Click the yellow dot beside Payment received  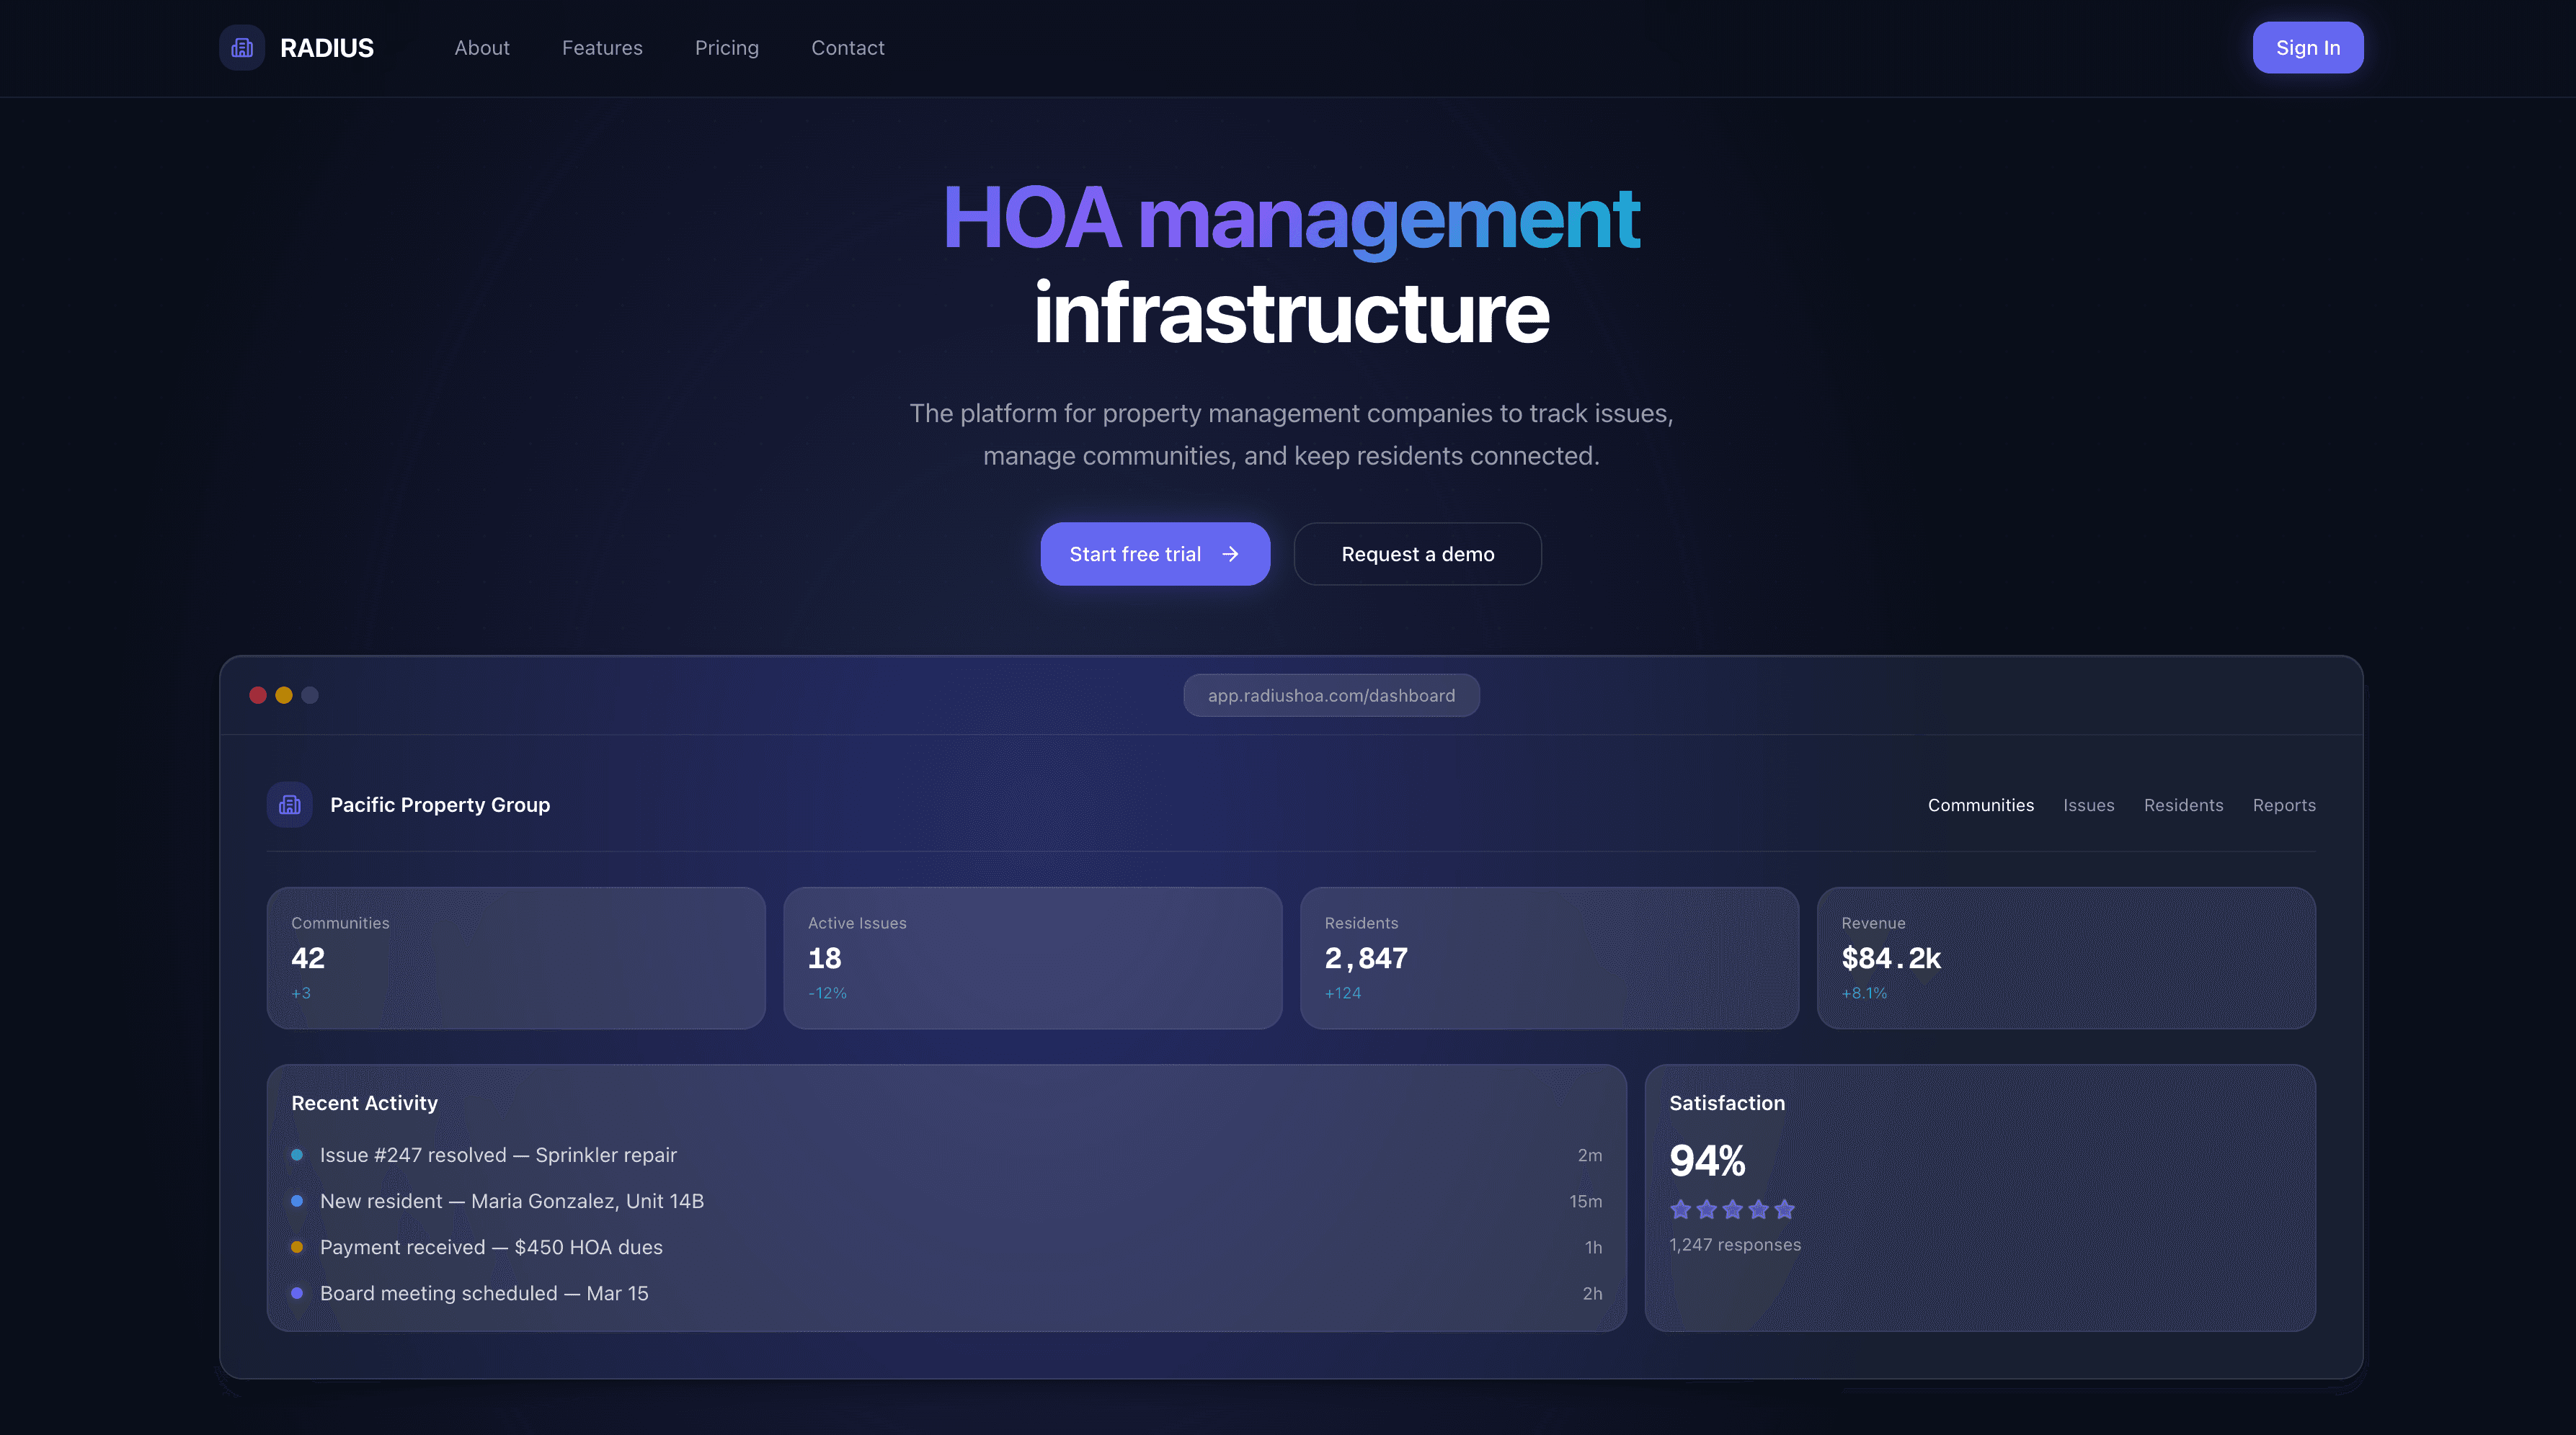[297, 1247]
